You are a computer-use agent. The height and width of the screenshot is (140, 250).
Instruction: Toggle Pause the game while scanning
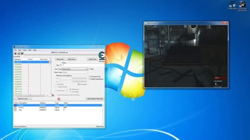point(56,95)
